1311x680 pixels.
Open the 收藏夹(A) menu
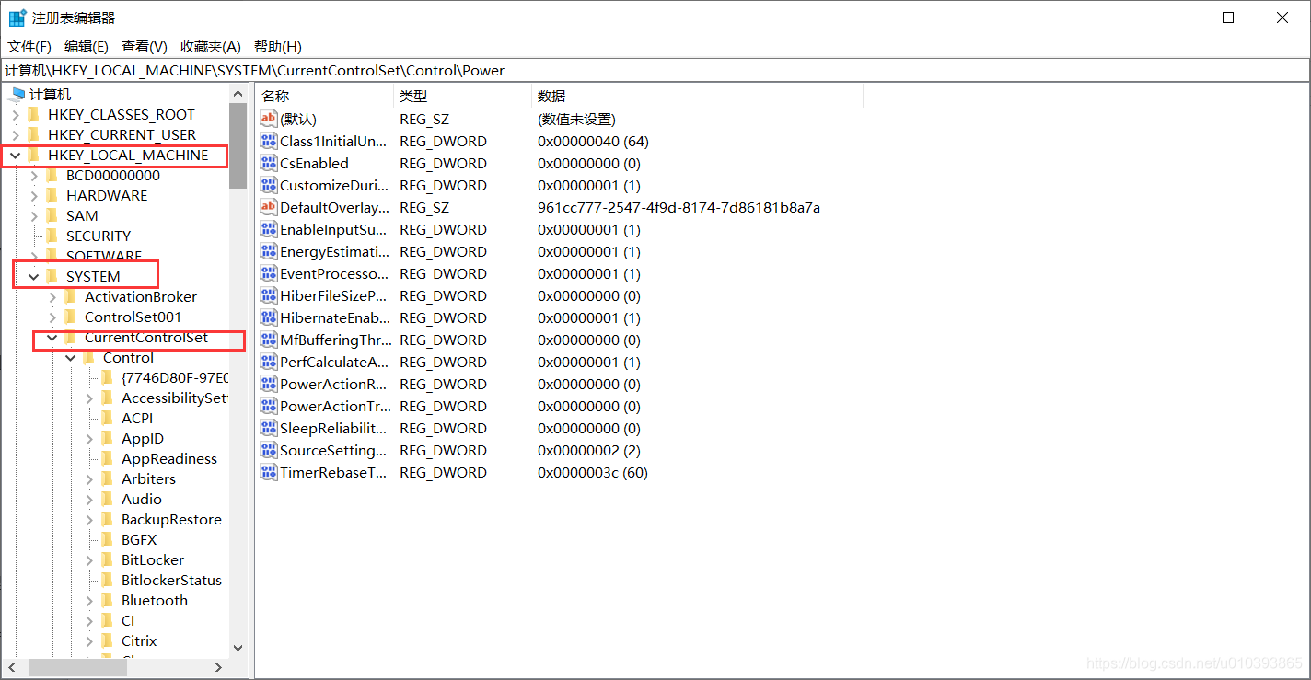(x=211, y=46)
